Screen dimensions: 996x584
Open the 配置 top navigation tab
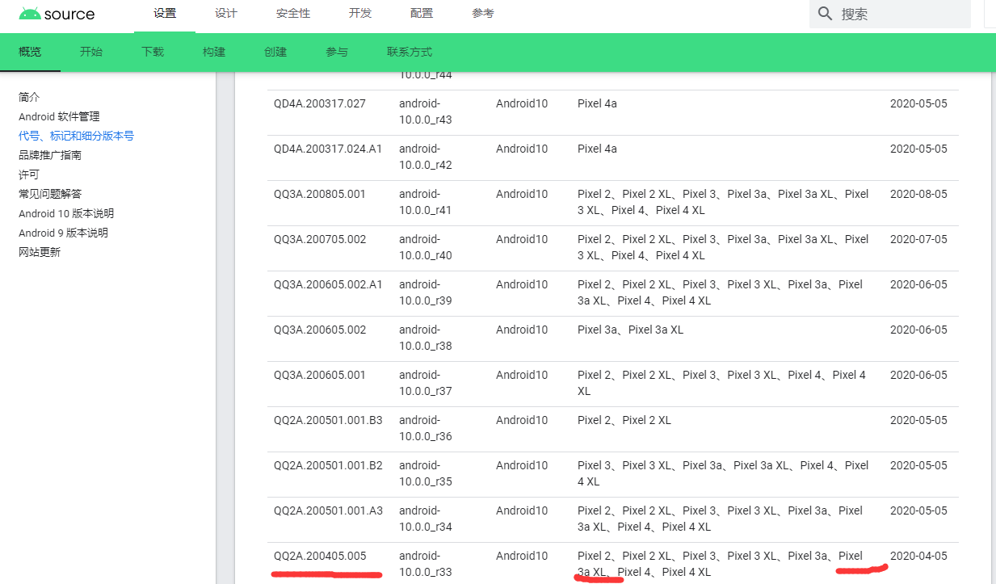pos(422,14)
